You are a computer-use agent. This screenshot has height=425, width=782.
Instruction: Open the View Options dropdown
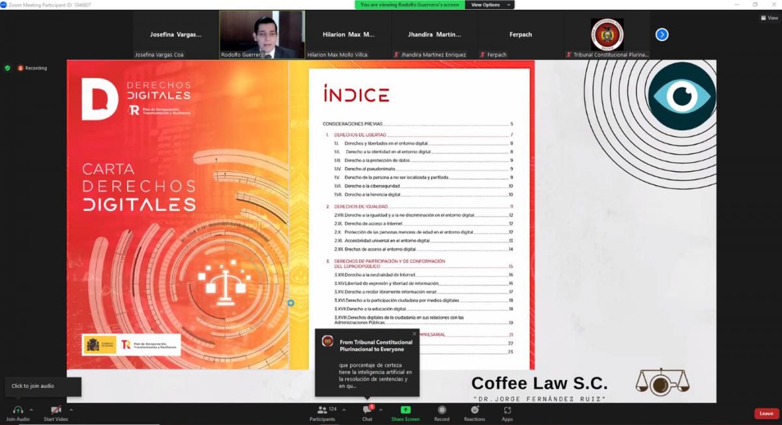pos(489,5)
